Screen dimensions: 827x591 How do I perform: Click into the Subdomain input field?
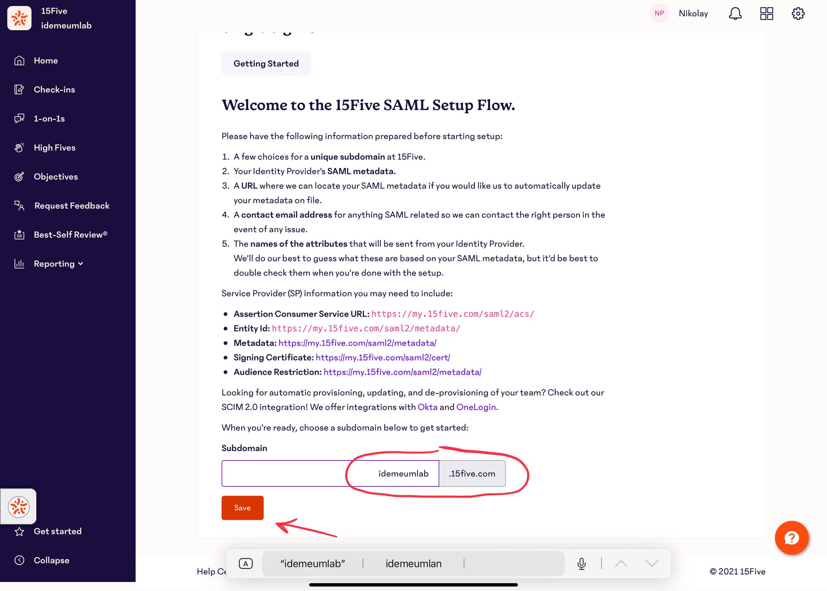(x=330, y=474)
